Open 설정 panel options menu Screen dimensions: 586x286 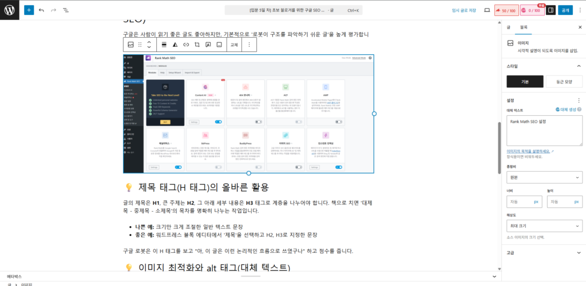coord(579,100)
